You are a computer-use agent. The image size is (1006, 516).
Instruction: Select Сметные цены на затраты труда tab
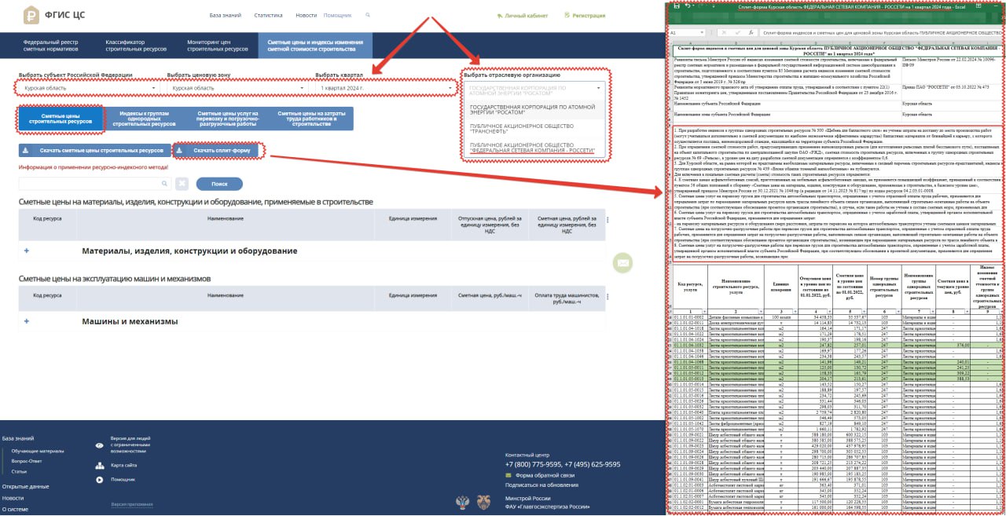(x=311, y=119)
